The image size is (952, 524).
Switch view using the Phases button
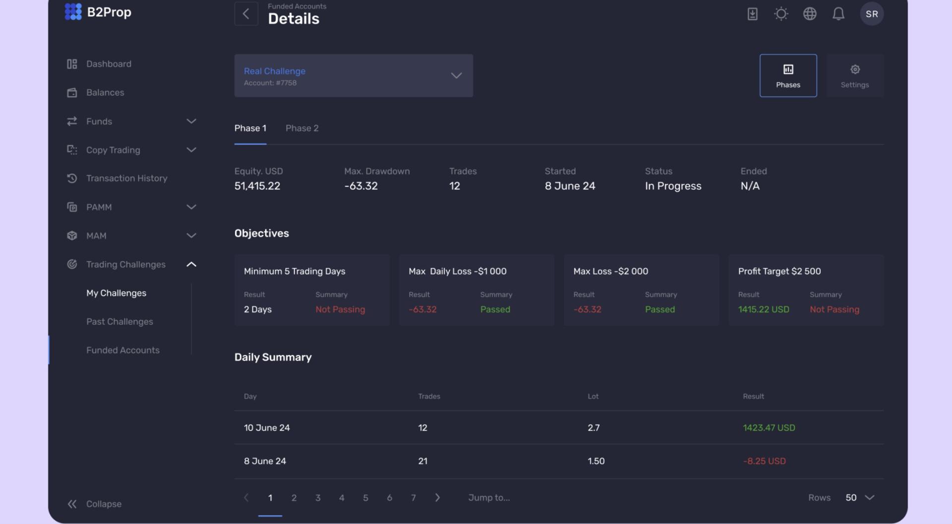click(788, 75)
